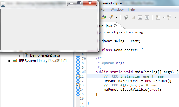Image resolution: width=179 pixels, height=107 pixels.
Task: Click the Search flashlight toolbar icon
Action: pos(111,17)
